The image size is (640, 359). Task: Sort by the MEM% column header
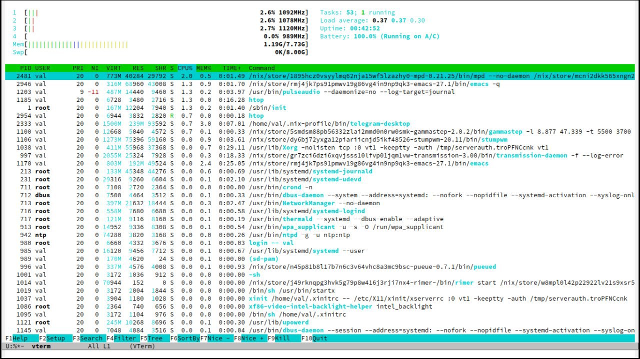tap(203, 68)
